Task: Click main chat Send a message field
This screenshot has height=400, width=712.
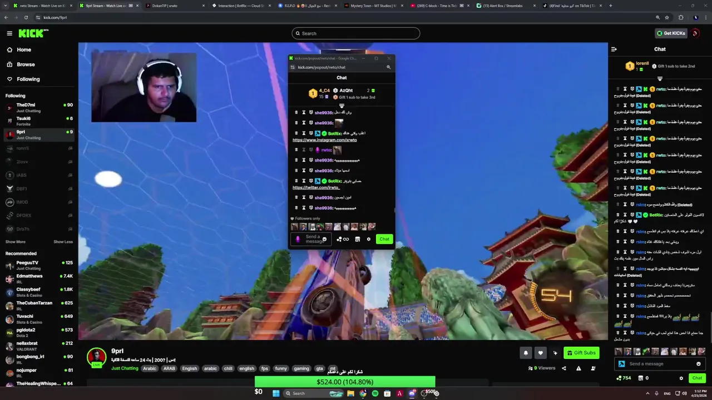Action: click(659, 364)
